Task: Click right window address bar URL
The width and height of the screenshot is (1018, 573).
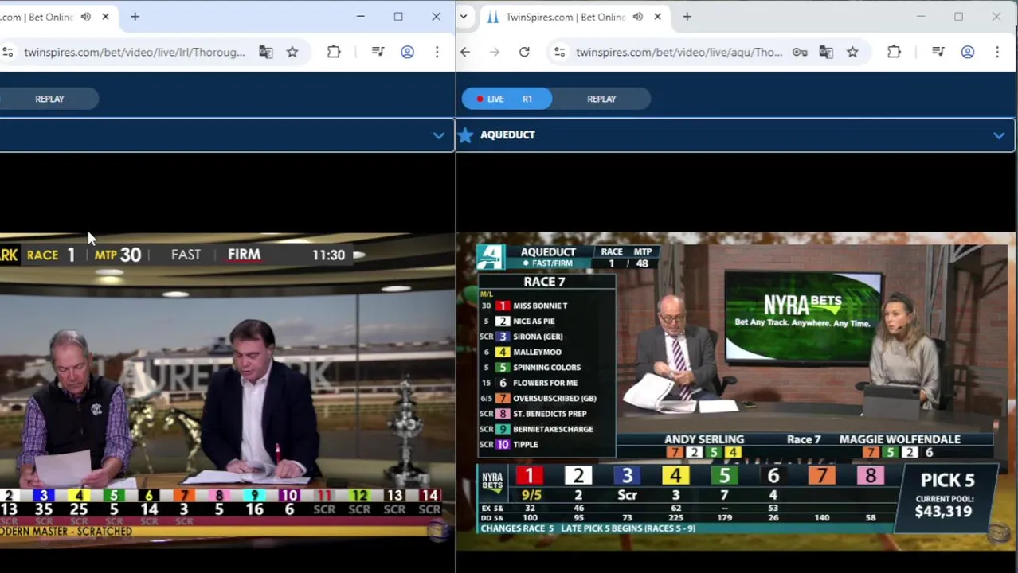Action: click(679, 52)
